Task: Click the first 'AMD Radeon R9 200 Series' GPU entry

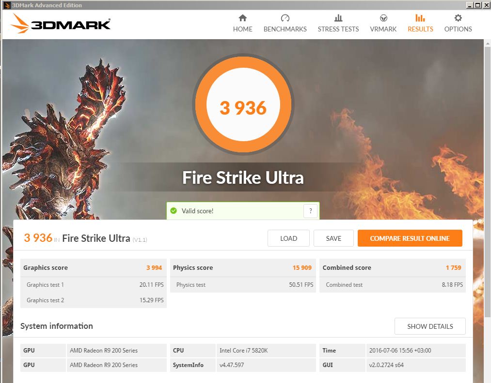Action: 104,351
